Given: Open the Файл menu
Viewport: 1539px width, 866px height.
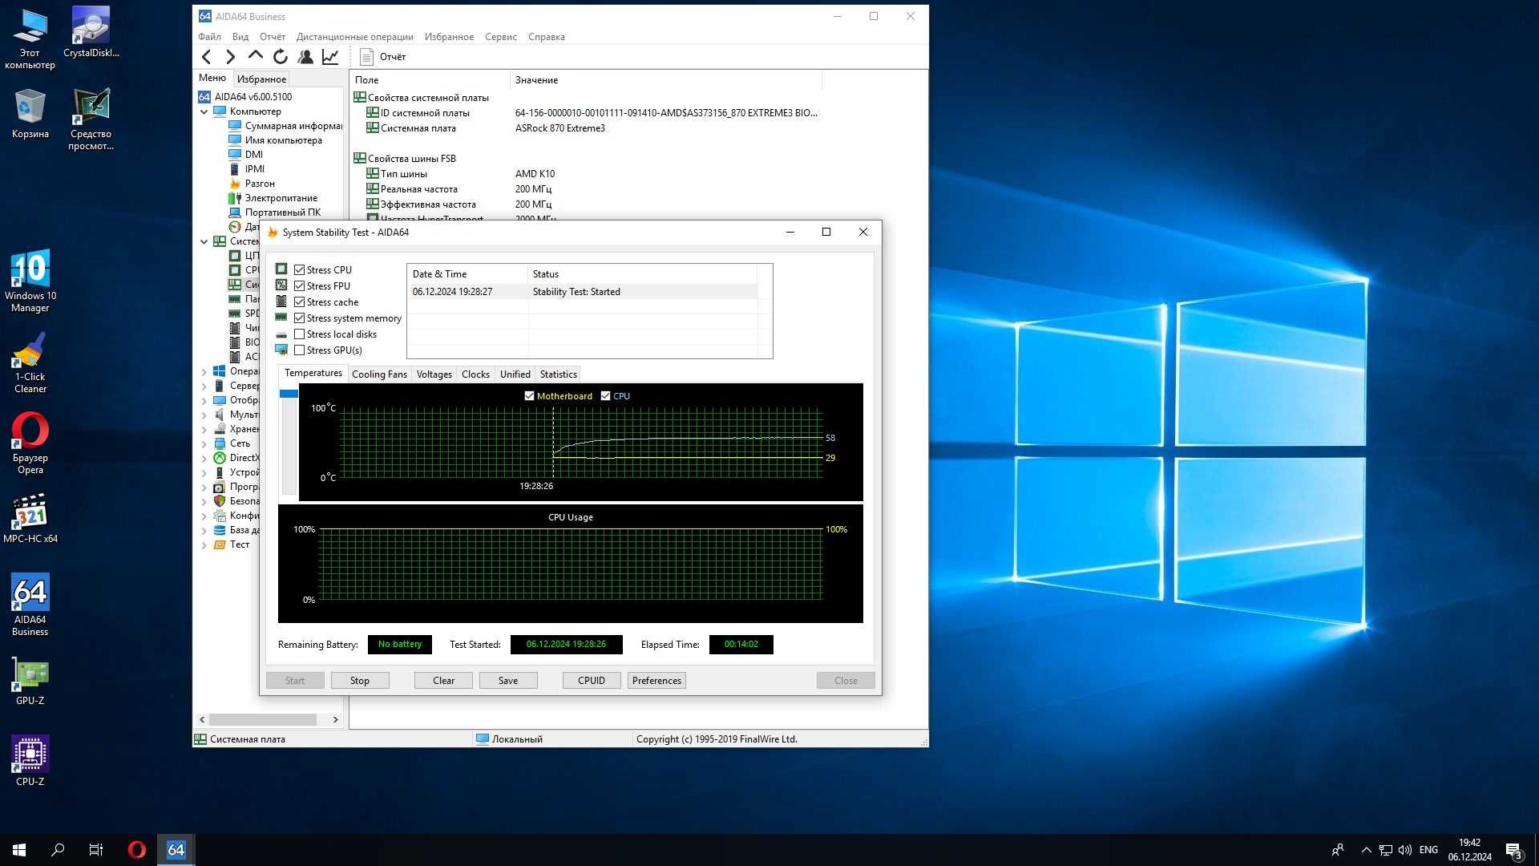Looking at the screenshot, I should 209,37.
